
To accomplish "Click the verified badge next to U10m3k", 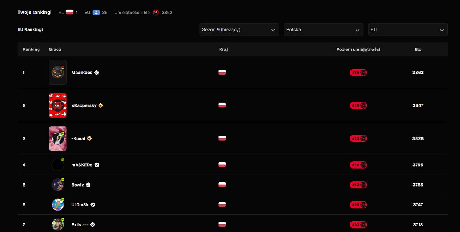I will point(93,204).
